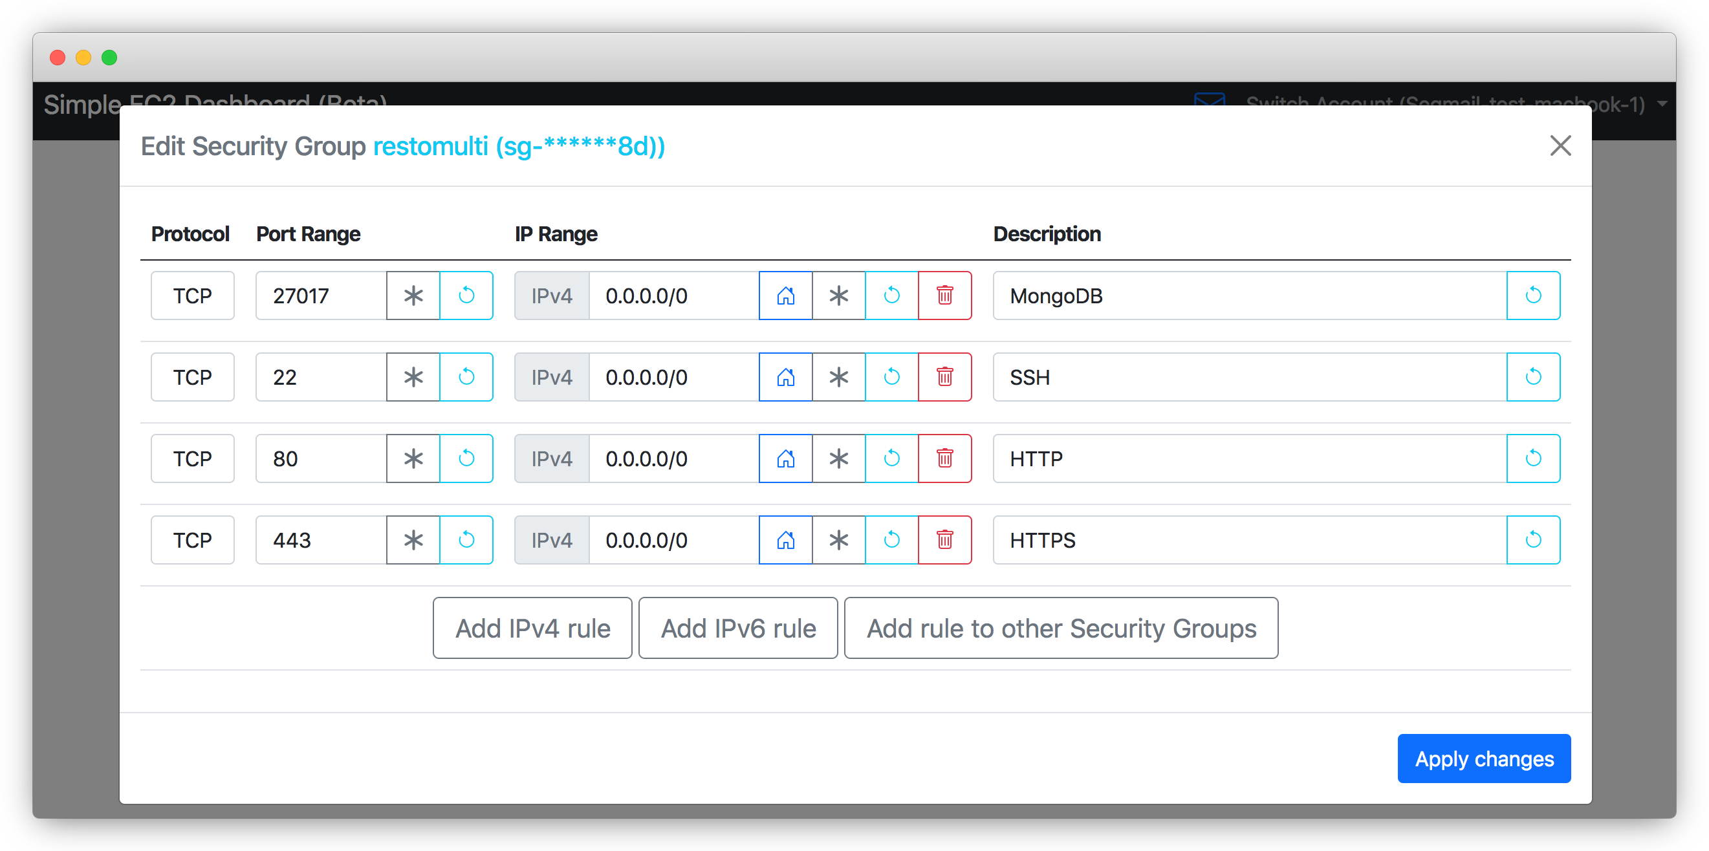Viewport: 1709px width, 851px height.
Task: Edit the port 22 input field
Action: pyautogui.click(x=321, y=377)
